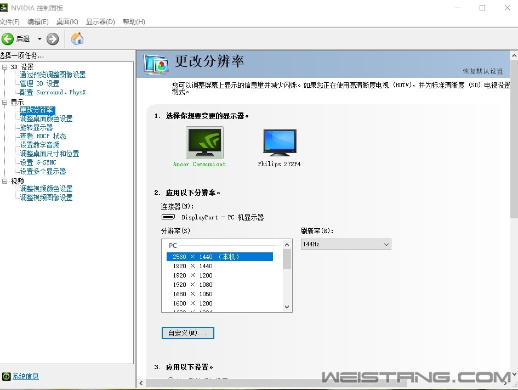Select 配置 Surround、PhysX in the tree
Screen dimensions: 518x390
click(53, 92)
